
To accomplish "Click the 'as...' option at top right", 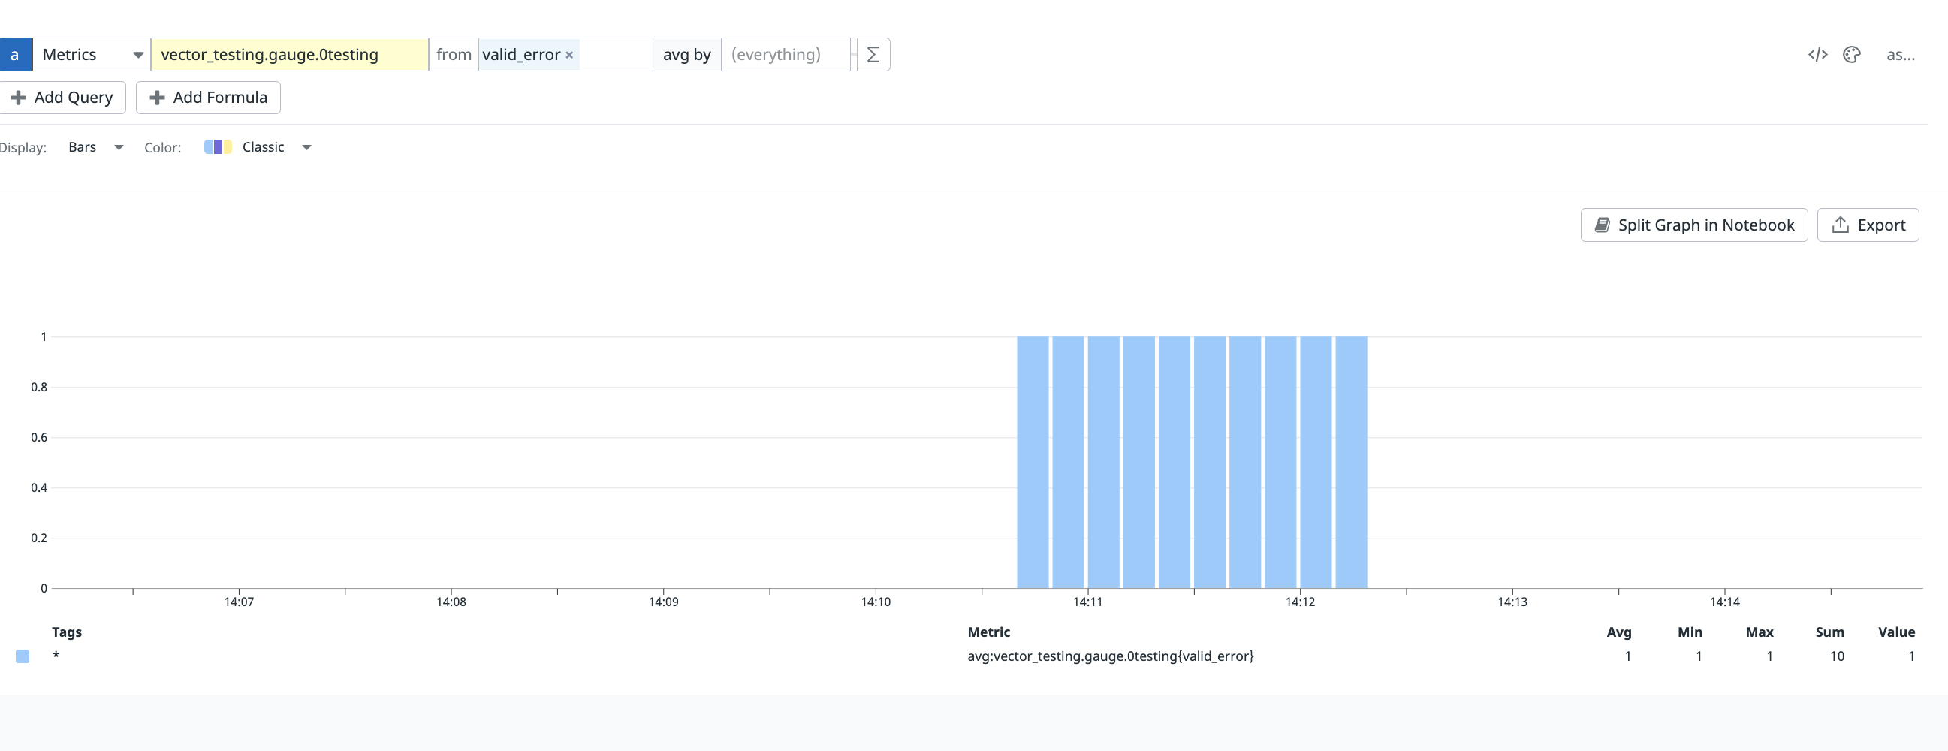I will (x=1901, y=54).
